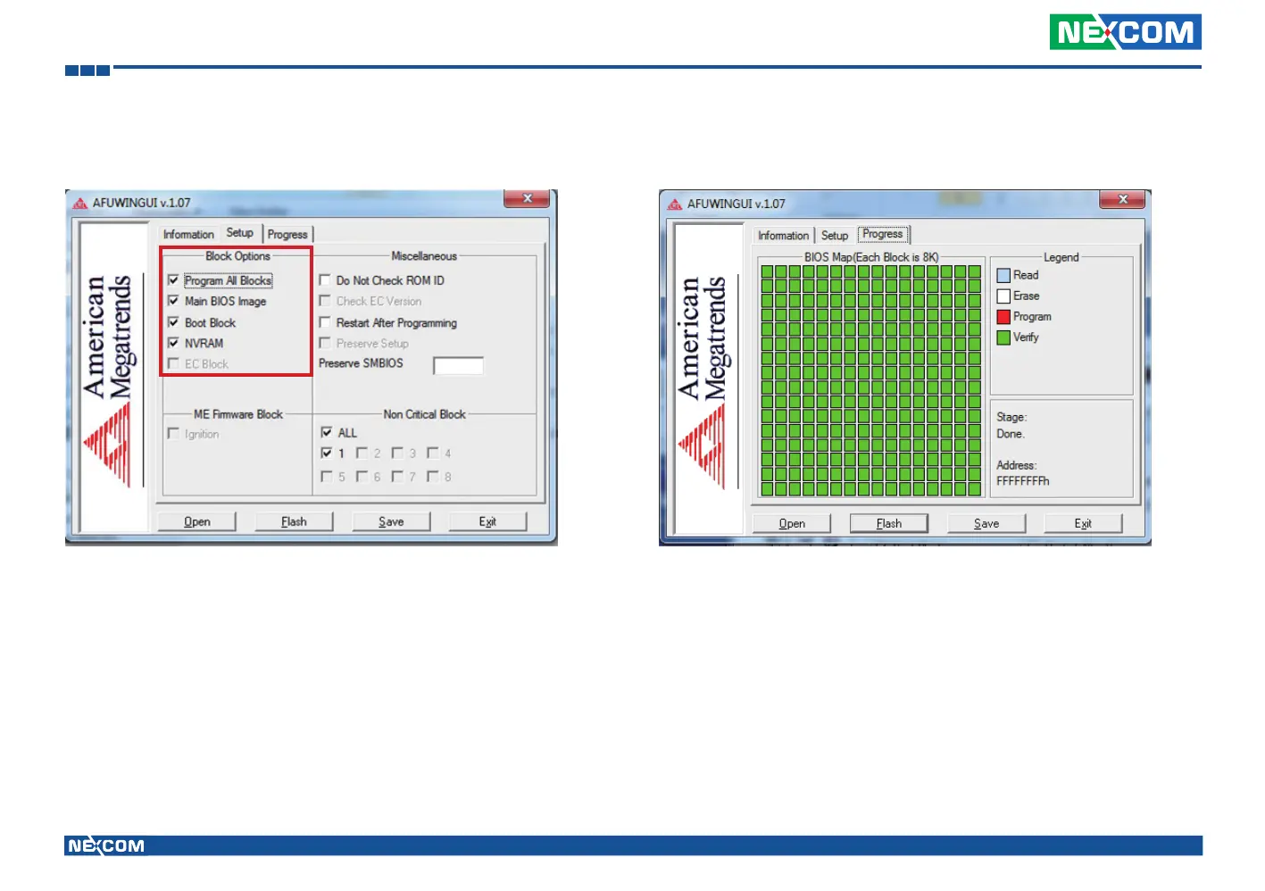Click the AFUWINGUI title icon in the Setup window

tap(80, 204)
